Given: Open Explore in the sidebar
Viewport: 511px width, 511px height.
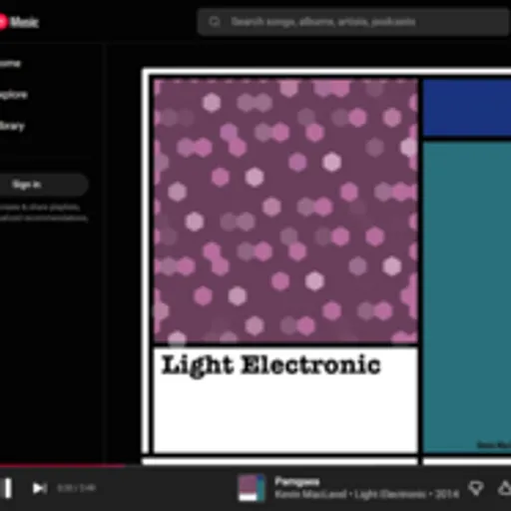Looking at the screenshot, I should tap(13, 95).
